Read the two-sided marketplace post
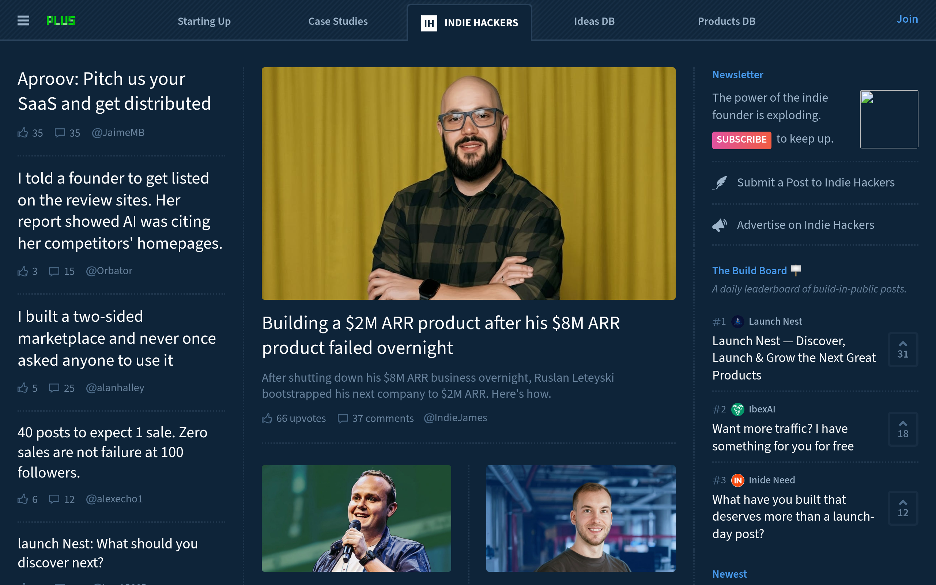The image size is (936, 585). pyautogui.click(x=116, y=339)
